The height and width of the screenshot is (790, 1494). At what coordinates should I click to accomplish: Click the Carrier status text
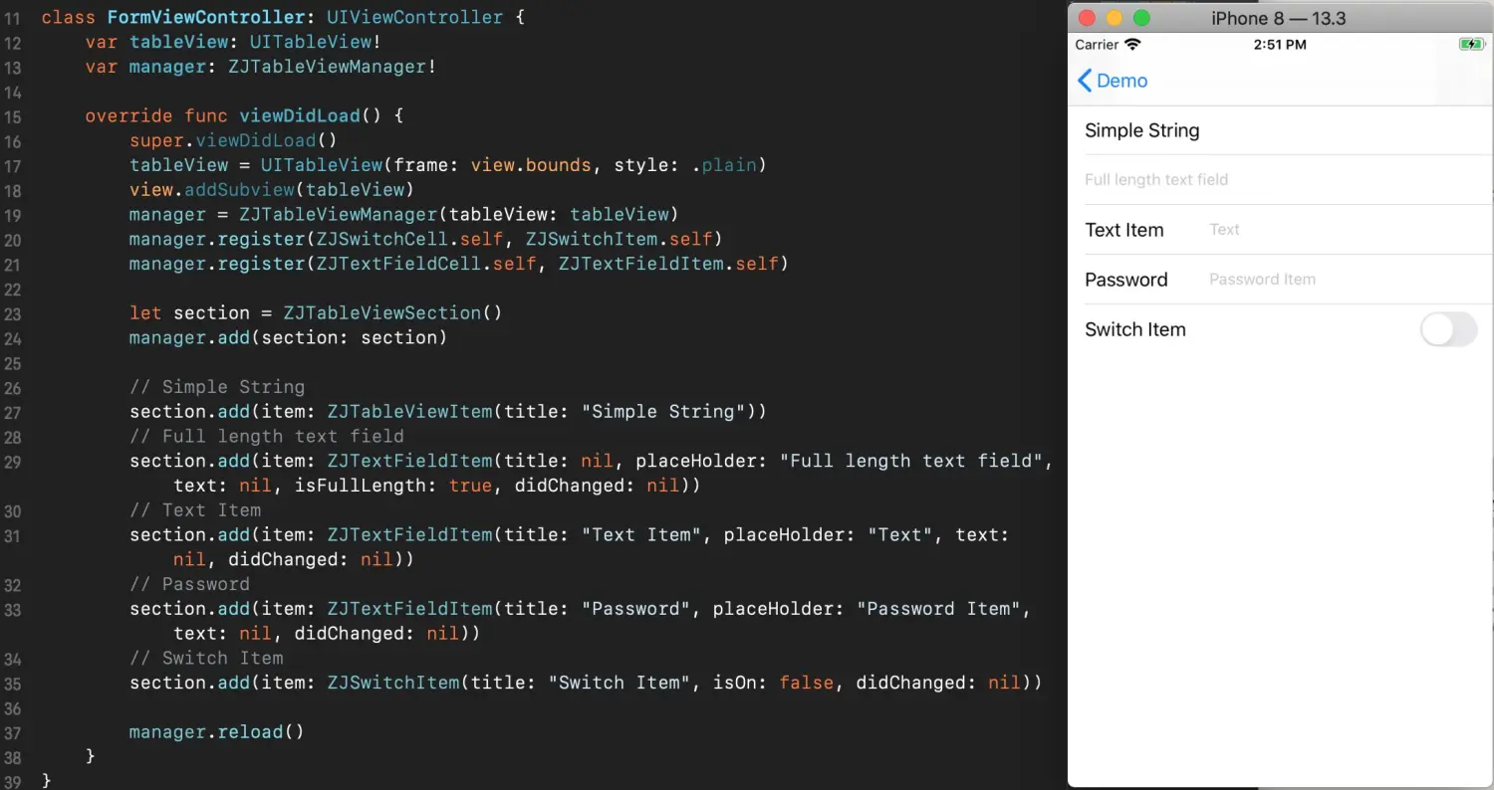[x=1097, y=45]
